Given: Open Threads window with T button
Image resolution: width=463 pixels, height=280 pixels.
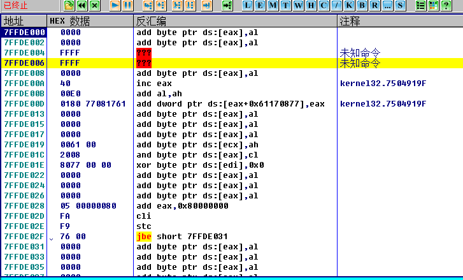Looking at the screenshot, I should click(x=285, y=5).
